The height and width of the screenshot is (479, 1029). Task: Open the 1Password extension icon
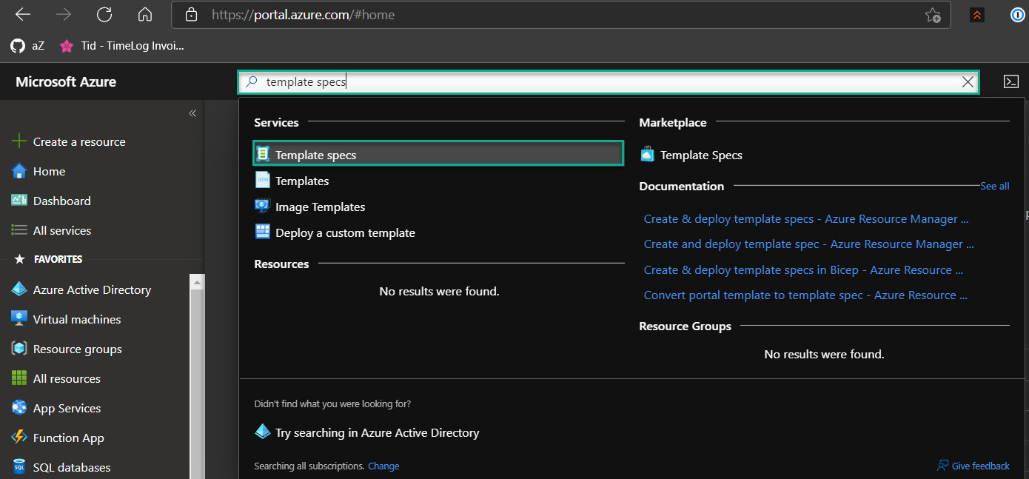[1018, 15]
